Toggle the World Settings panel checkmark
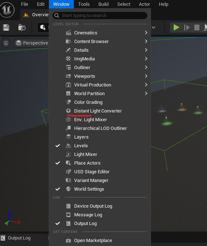This screenshot has width=207, height=246. tap(58, 189)
